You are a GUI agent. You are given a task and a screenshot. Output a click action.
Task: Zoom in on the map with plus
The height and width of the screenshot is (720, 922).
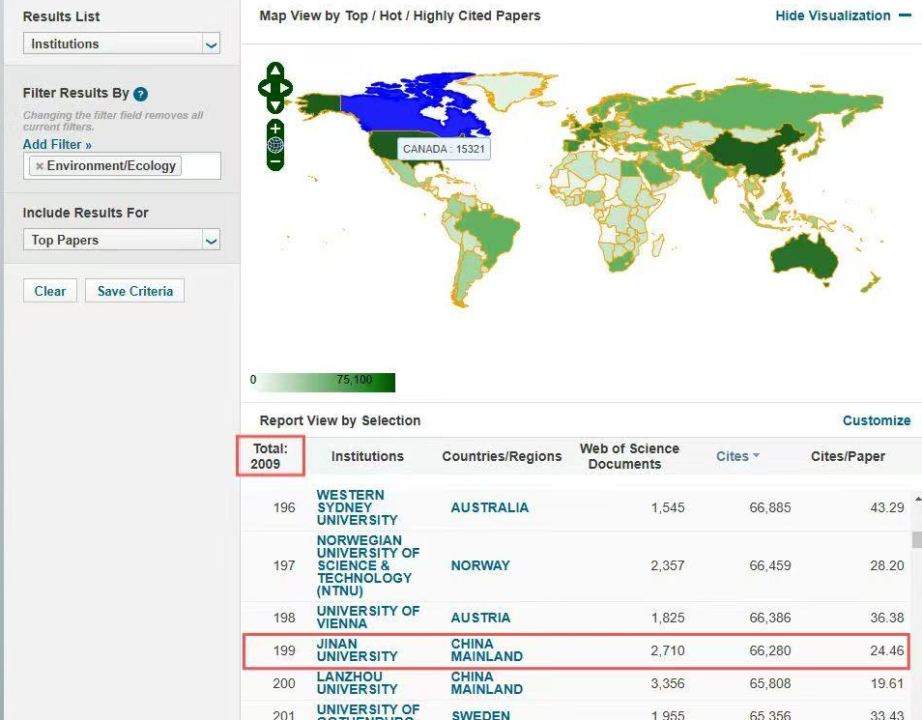(275, 129)
